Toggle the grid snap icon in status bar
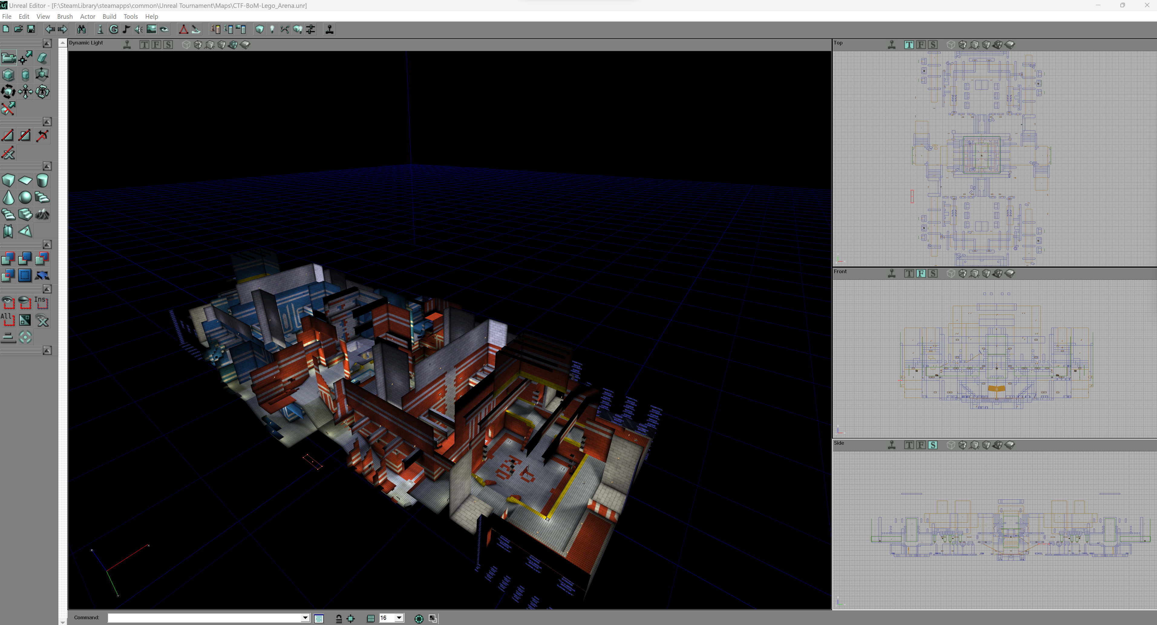The image size is (1157, 625). pyautogui.click(x=371, y=618)
